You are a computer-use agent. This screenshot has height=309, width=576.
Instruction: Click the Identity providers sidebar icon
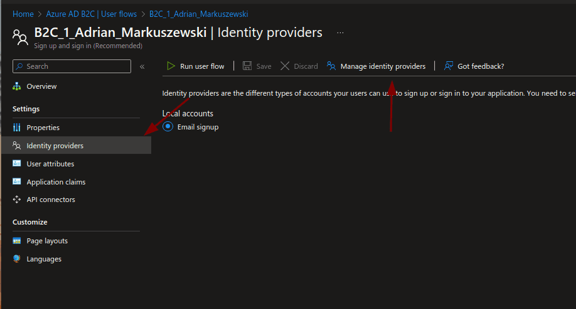pyautogui.click(x=16, y=145)
